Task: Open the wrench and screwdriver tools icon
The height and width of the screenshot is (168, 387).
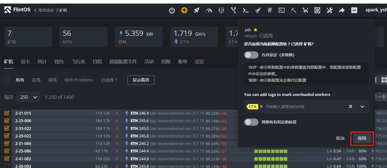Action: pyautogui.click(x=329, y=10)
